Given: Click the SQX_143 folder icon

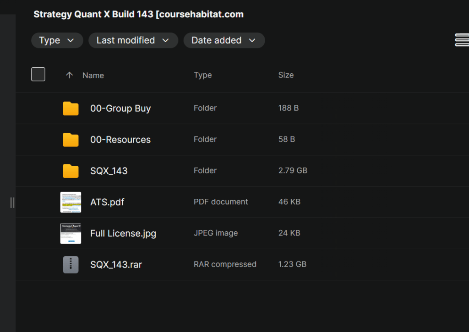Looking at the screenshot, I should [71, 171].
